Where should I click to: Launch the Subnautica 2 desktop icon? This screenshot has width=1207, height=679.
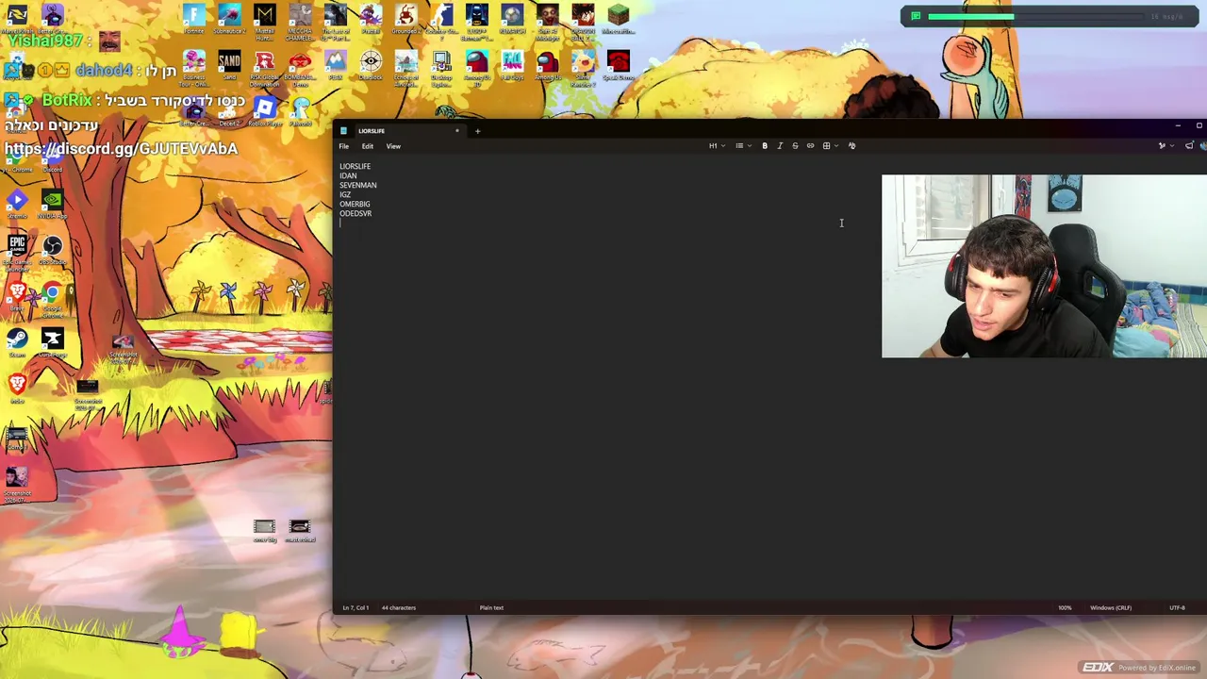[x=229, y=19]
